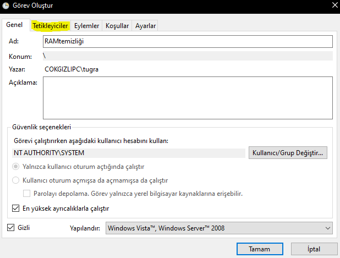This screenshot has width=340, height=258.
Task: Toggle the 'Parolayı depolama' checkbox
Action: [26, 194]
